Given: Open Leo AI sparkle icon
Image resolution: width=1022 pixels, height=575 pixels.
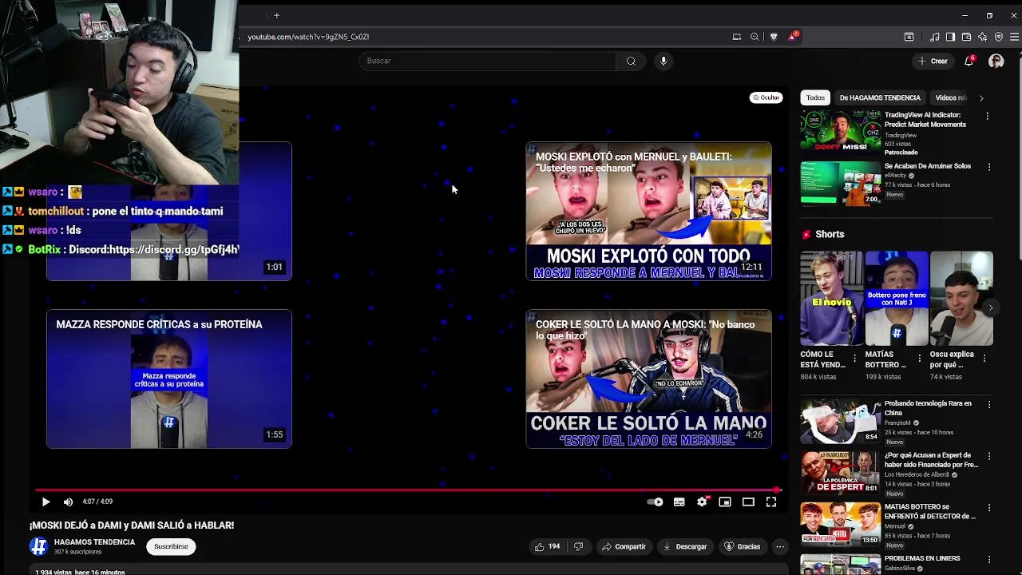Looking at the screenshot, I should (982, 37).
